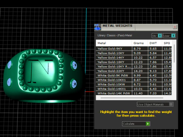This screenshot has width=183, height=137.
Task: Select the Yellow Gold:18KY R... row
Action: 134,67
